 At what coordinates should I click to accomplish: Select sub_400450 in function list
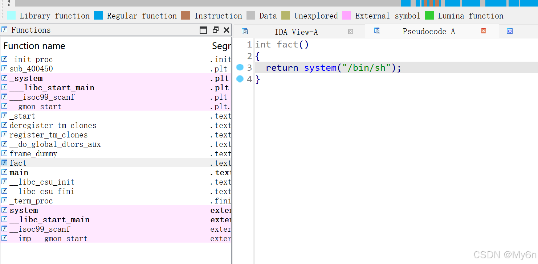coord(116,69)
